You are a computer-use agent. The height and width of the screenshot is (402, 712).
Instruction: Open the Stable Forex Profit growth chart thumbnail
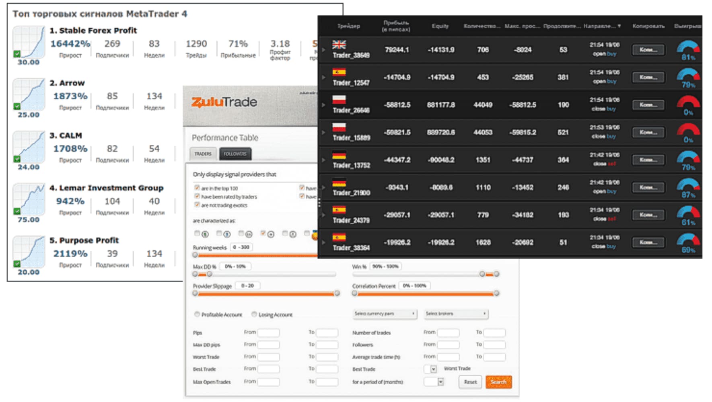click(29, 42)
